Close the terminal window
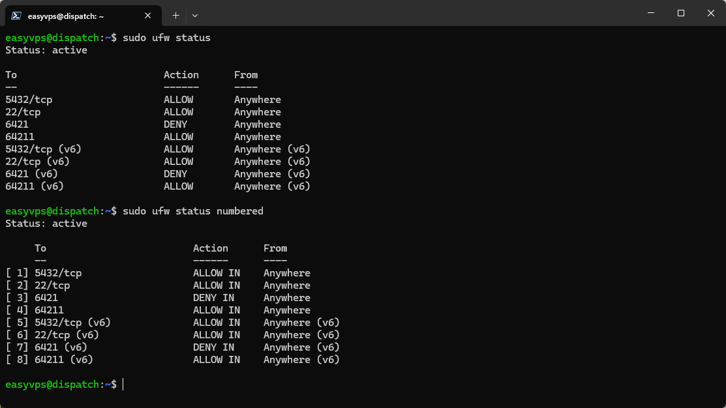Viewport: 726px width, 408px height. click(711, 13)
